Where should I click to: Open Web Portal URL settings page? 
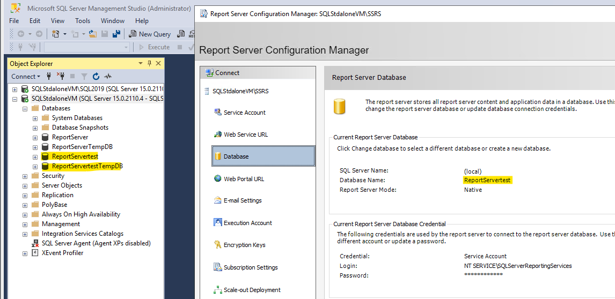pyautogui.click(x=238, y=178)
